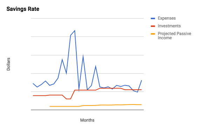The image size is (209, 129).
Task: Click the Dollars vertical axis label
Action: coord(8,64)
